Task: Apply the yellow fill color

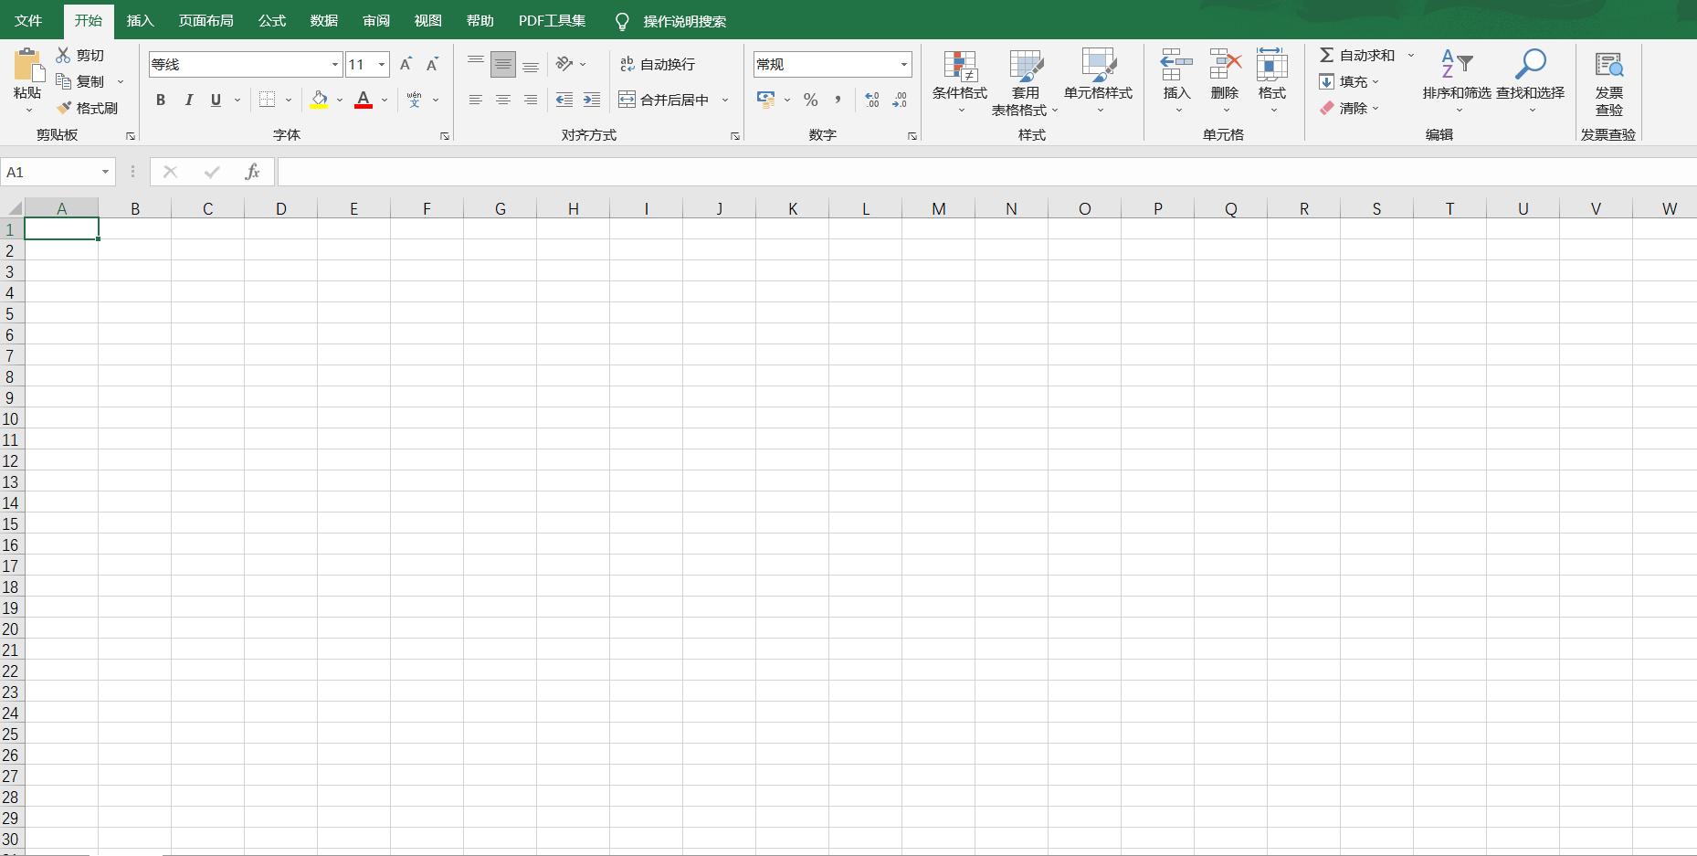Action: [319, 100]
